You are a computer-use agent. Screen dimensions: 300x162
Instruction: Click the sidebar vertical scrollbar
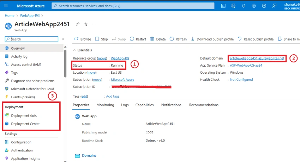tap(65, 63)
